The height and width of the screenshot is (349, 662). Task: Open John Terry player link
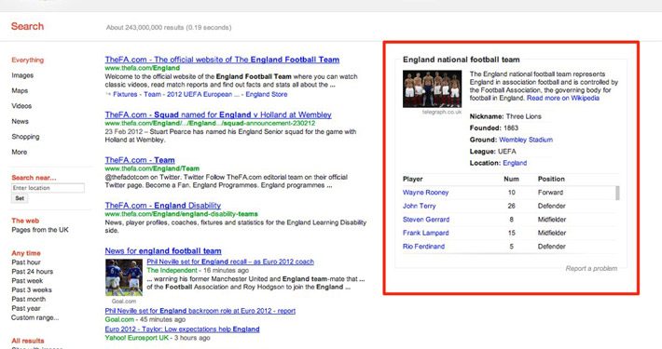click(x=420, y=206)
